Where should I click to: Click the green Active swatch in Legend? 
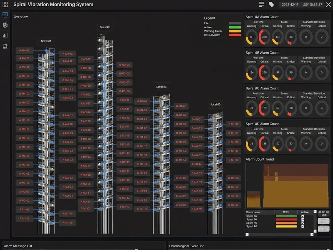tap(235, 27)
